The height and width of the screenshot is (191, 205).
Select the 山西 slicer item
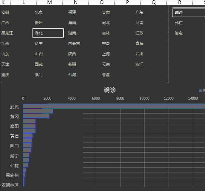[x=39, y=54]
